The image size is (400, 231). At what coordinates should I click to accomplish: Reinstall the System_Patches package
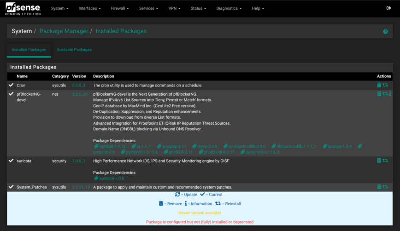pos(385,187)
